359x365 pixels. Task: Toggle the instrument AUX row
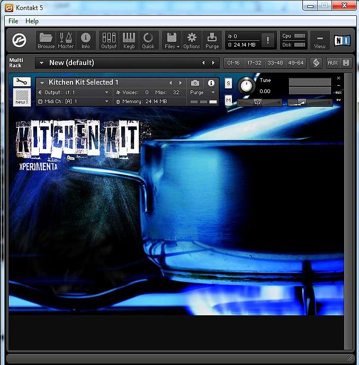pos(338,93)
